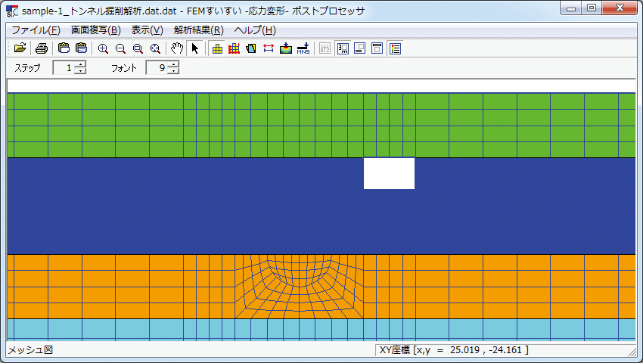The image size is (643, 363).
Task: Open the 解析結果(R) menu
Action: 198,30
